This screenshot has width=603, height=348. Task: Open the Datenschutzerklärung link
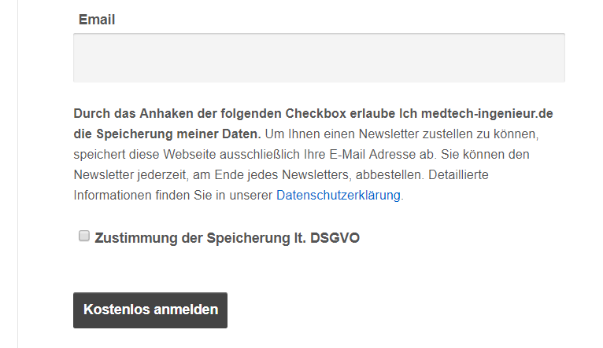click(x=338, y=195)
